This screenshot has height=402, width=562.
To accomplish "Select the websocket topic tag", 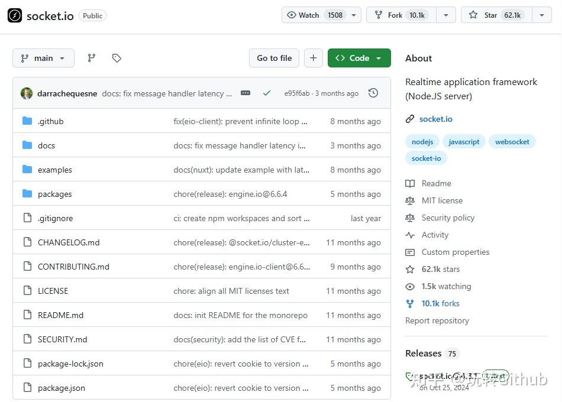I will [512, 142].
